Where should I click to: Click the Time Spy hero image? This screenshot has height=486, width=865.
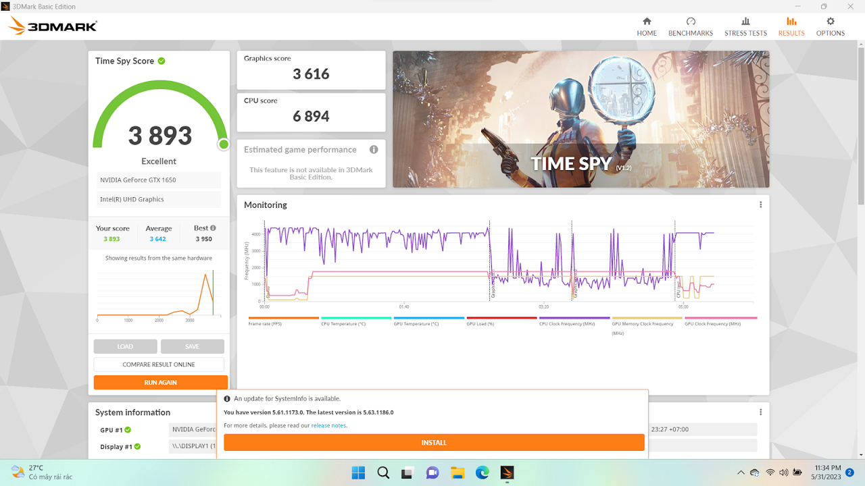581,119
